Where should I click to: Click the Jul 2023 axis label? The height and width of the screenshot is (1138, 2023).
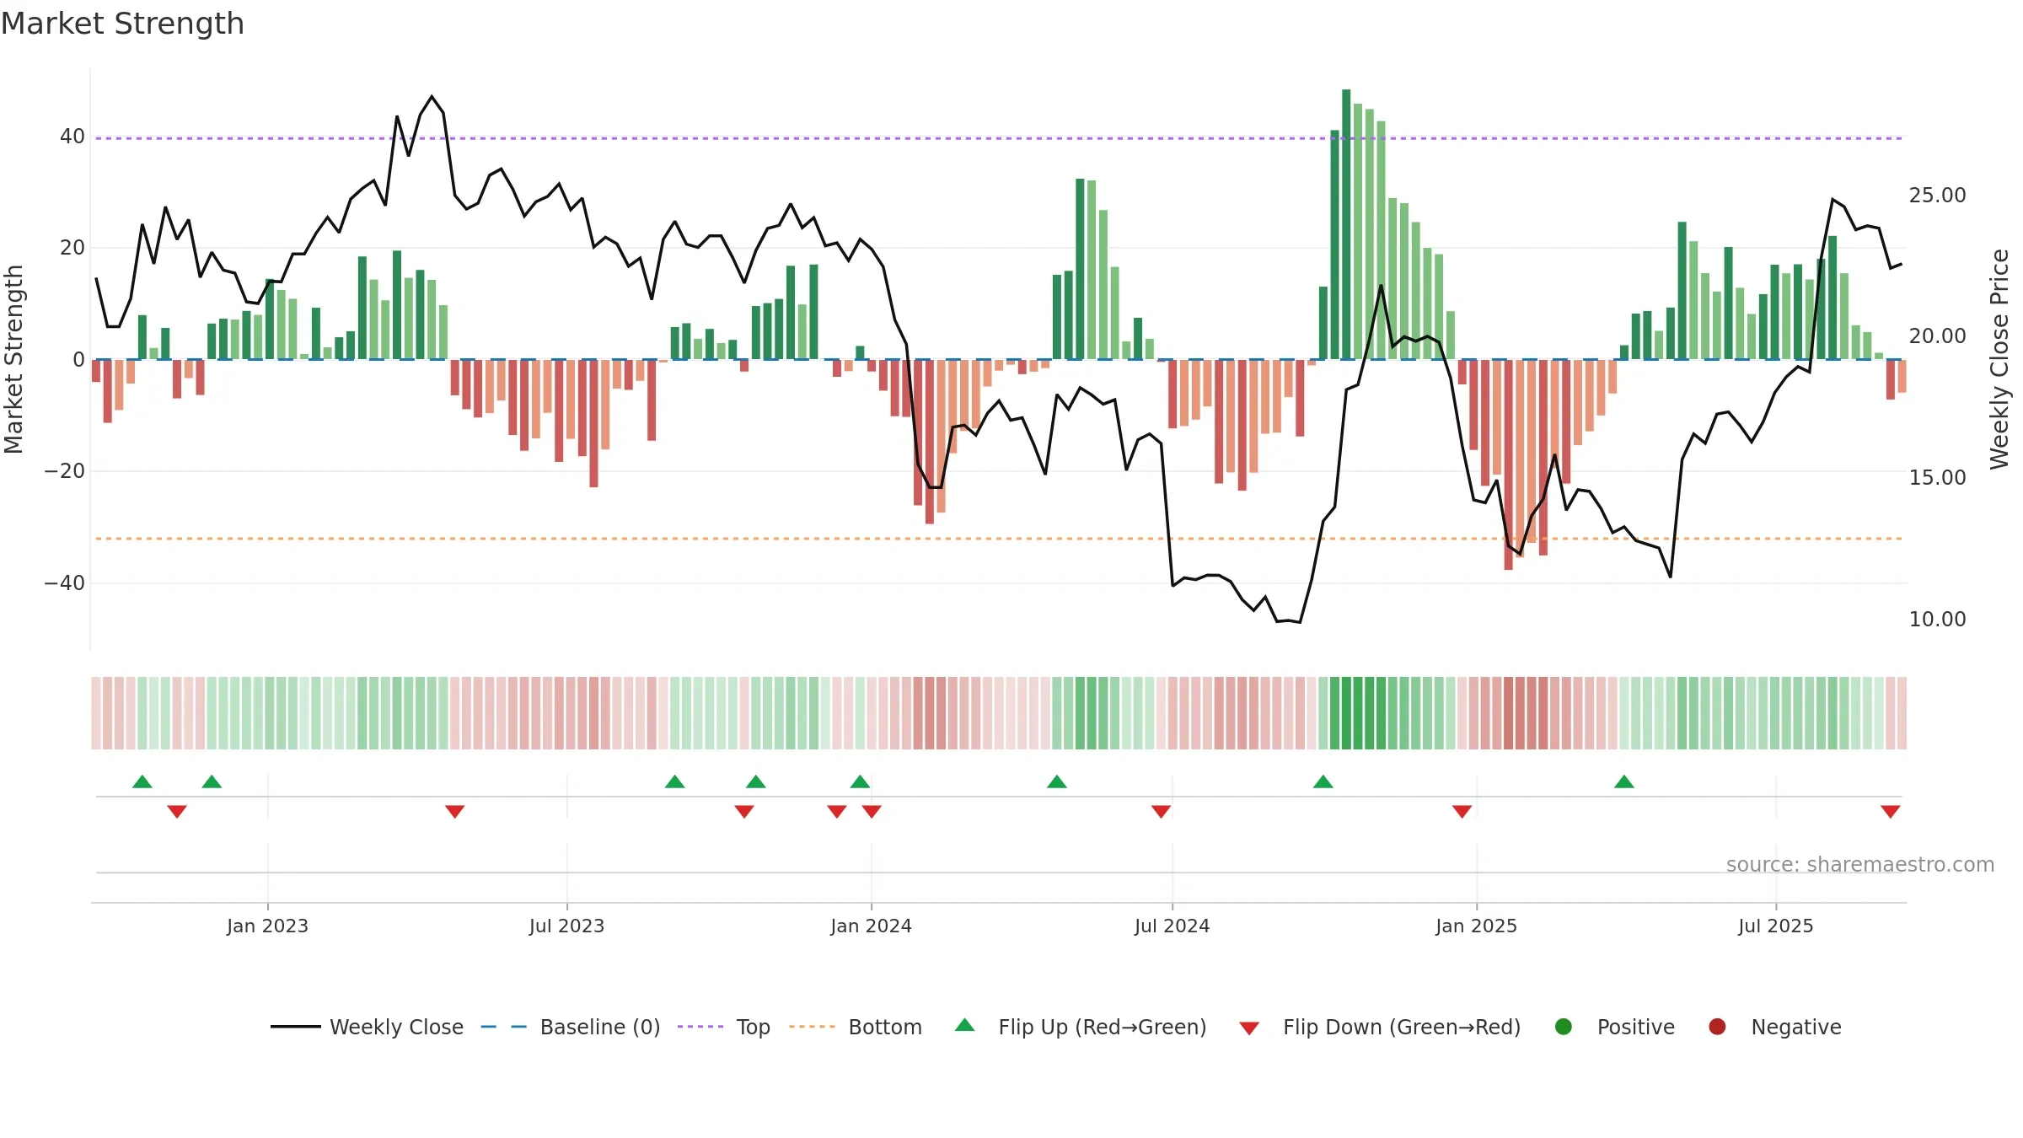pyautogui.click(x=566, y=926)
